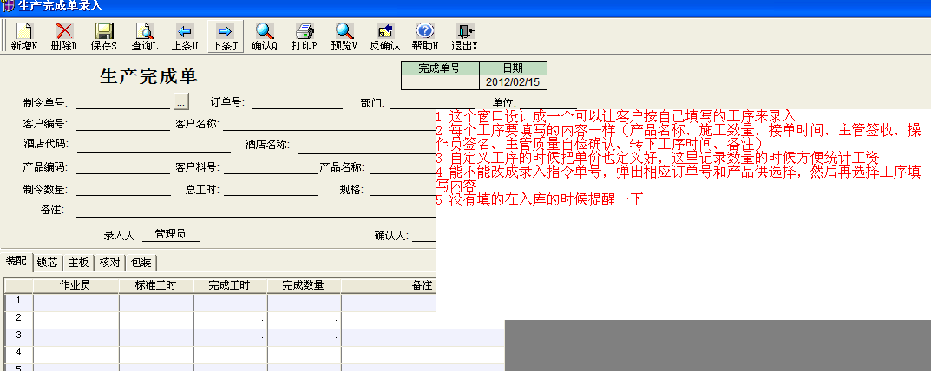Screen dimensions: 931x371
Task: Click the 退出X exit icon
Action: point(465,36)
